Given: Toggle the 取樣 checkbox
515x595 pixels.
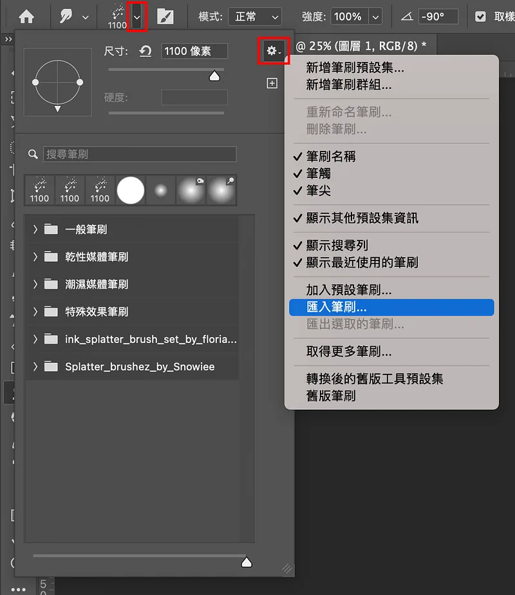Looking at the screenshot, I should click(480, 17).
